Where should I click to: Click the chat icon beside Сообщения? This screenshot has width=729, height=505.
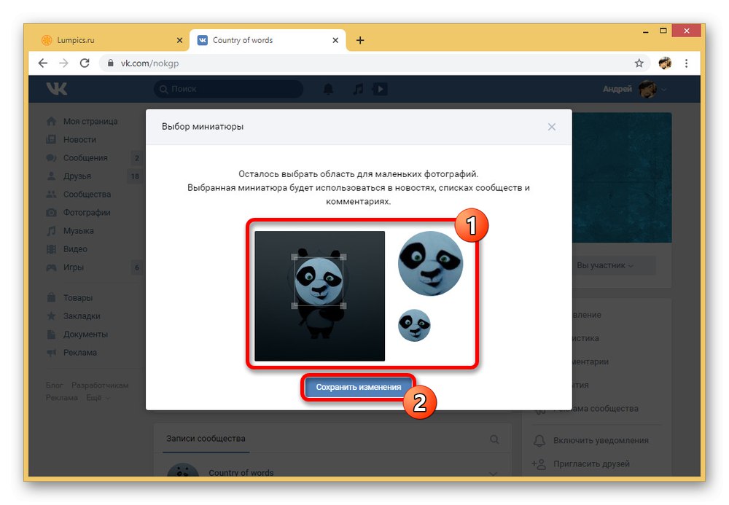51,158
